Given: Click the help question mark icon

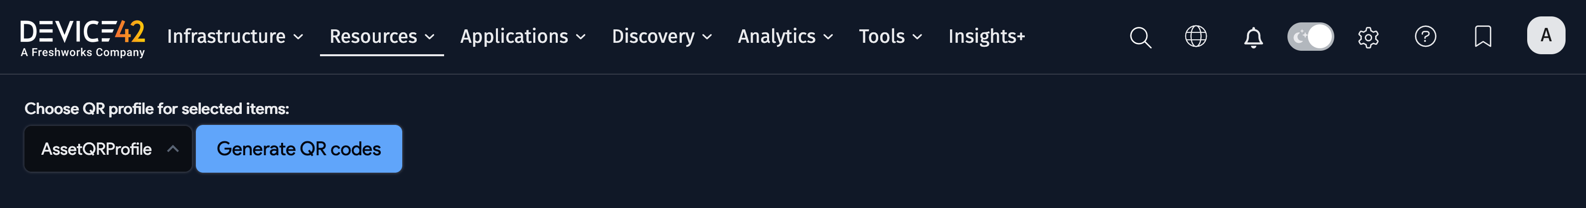Looking at the screenshot, I should [x=1426, y=36].
